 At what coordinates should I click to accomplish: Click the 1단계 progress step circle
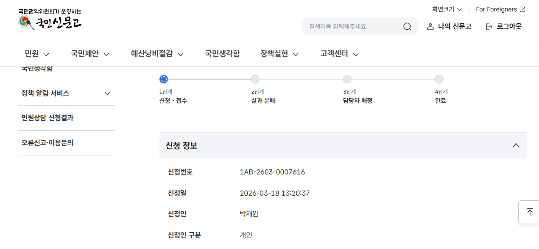pyautogui.click(x=164, y=79)
